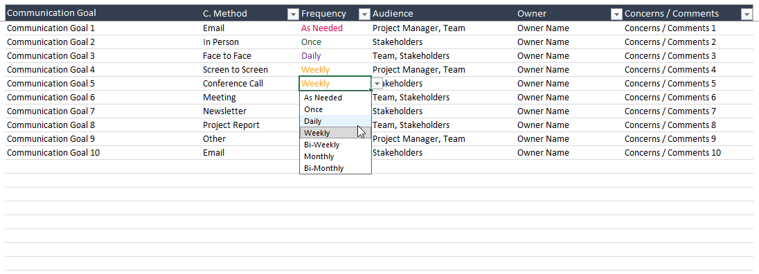This screenshot has height=274, width=759.
Task: Click the dropdown arrow on the Goal 5 frequency cell
Action: pos(377,84)
